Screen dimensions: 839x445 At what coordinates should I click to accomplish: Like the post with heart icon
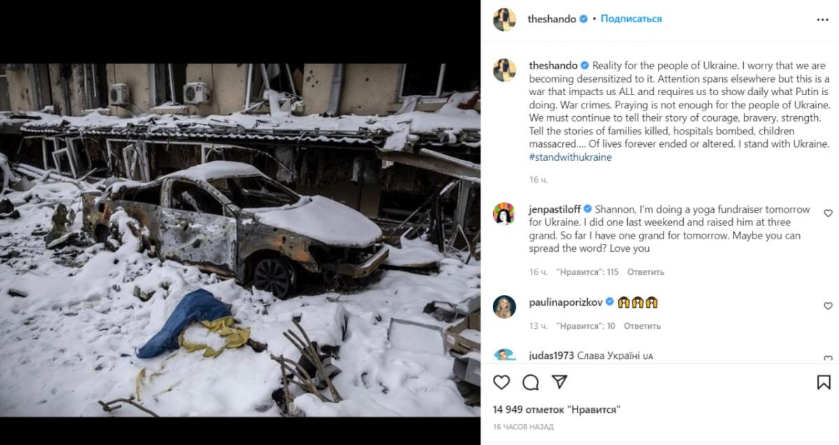point(501,382)
